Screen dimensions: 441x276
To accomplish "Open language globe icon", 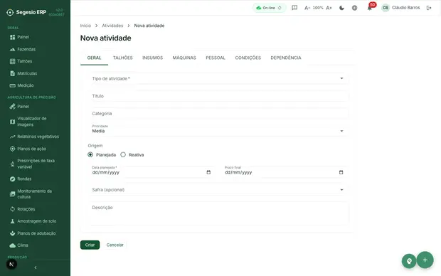I will pyautogui.click(x=355, y=8).
